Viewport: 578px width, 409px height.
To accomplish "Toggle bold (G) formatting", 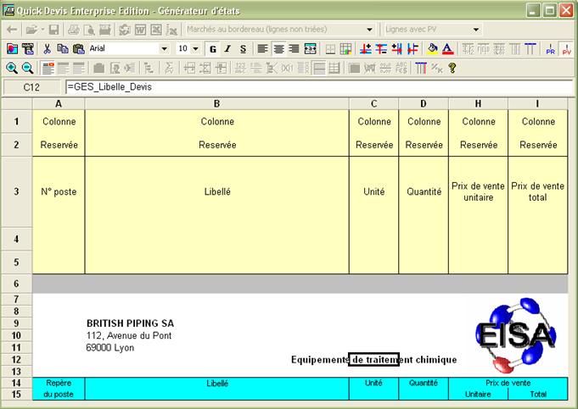I will pyautogui.click(x=213, y=49).
